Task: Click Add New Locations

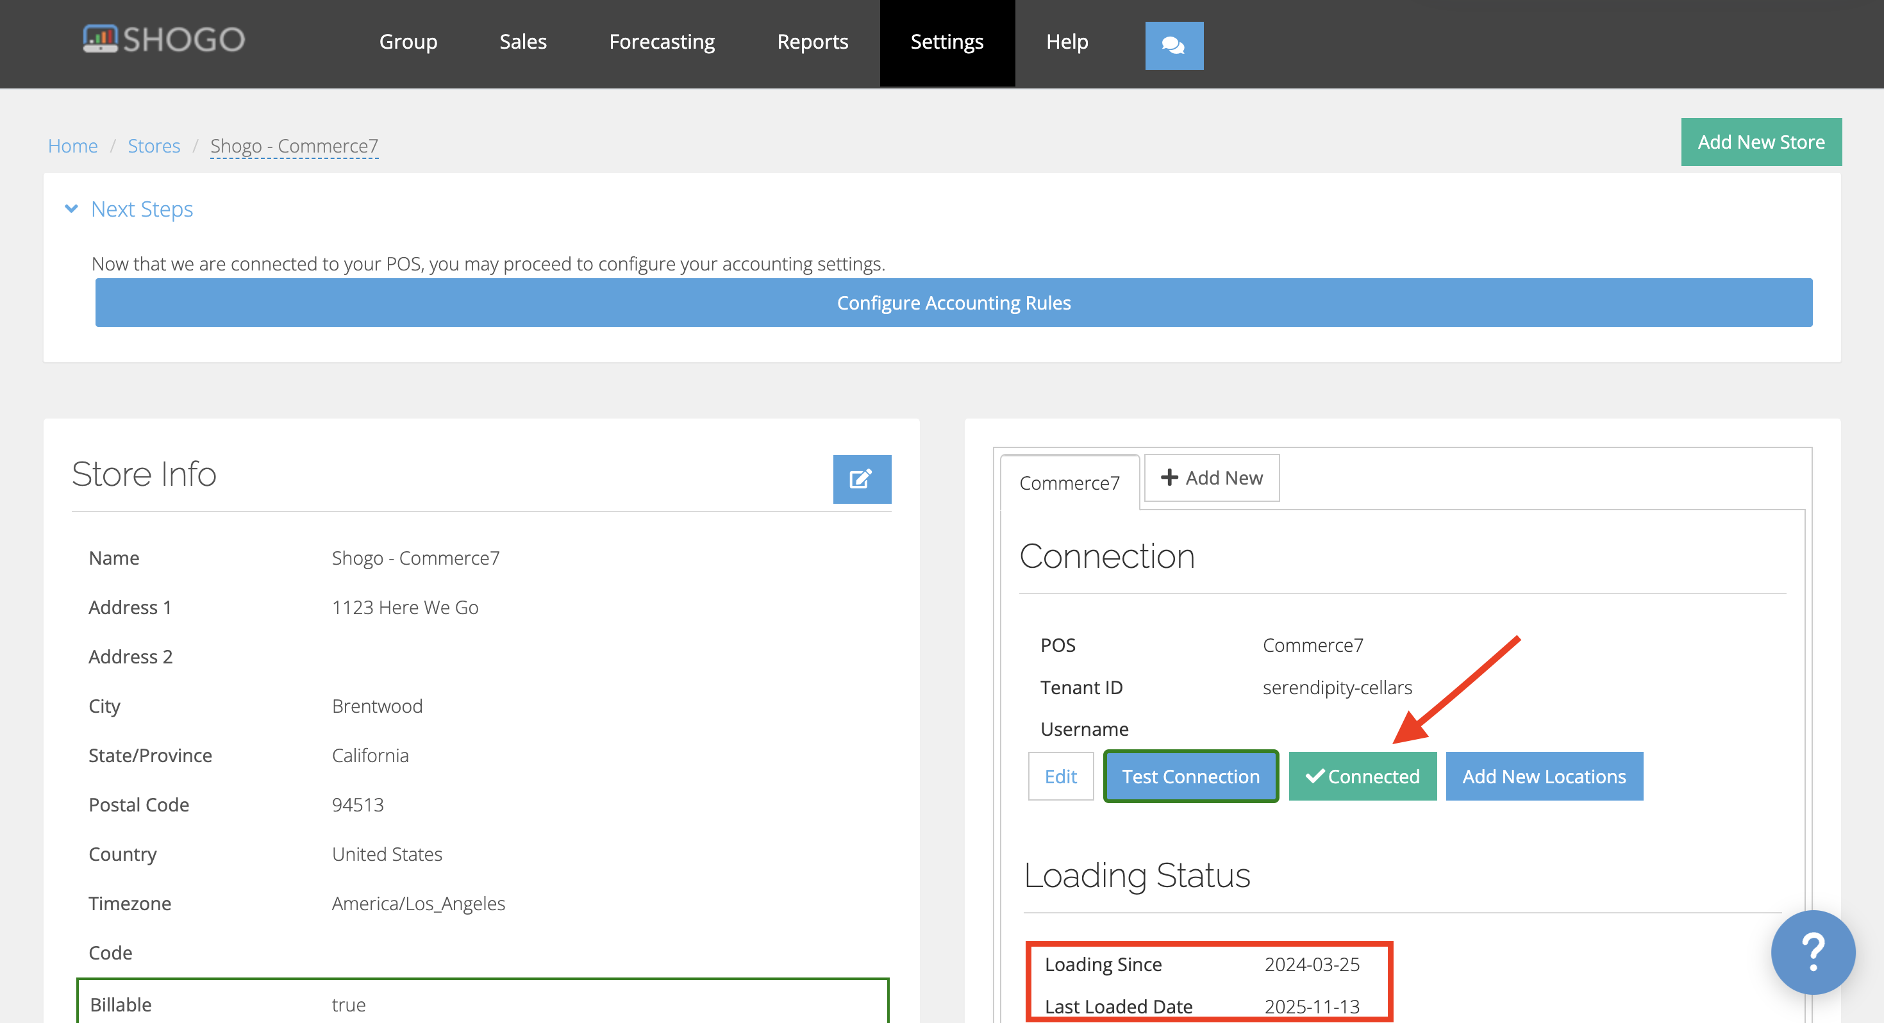Action: coord(1544,776)
